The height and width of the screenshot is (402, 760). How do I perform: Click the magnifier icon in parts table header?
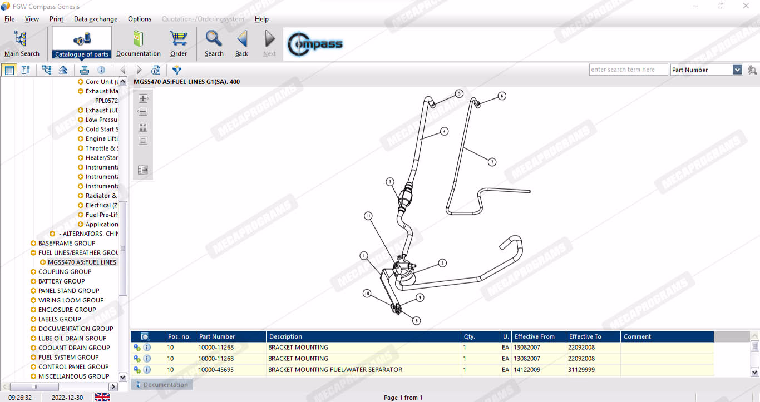145,336
